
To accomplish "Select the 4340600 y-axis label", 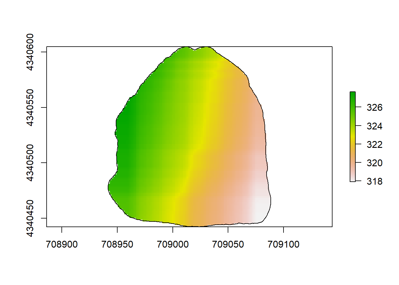I will [x=30, y=52].
